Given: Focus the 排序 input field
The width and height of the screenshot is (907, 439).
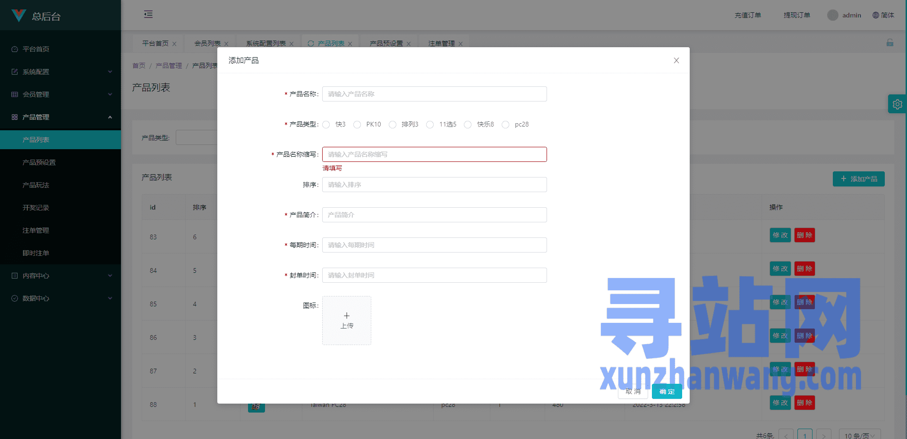Looking at the screenshot, I should pos(435,185).
